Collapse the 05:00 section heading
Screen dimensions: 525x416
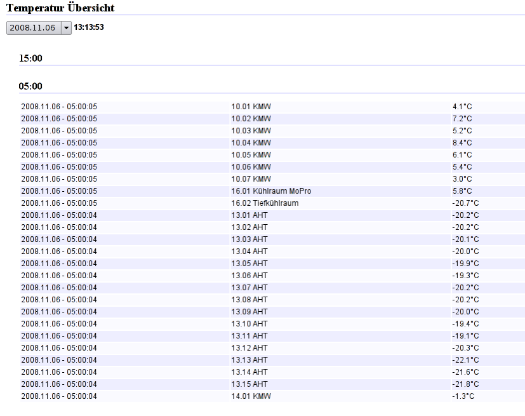pyautogui.click(x=30, y=86)
